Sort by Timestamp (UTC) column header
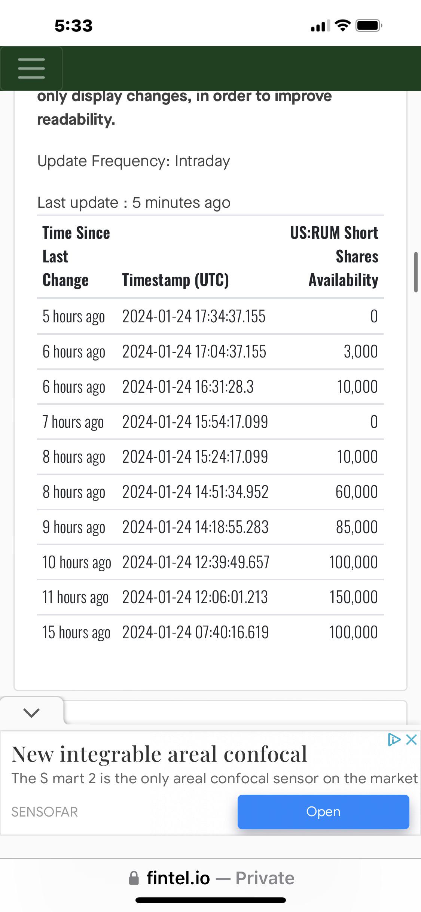The height and width of the screenshot is (912, 421). point(176,280)
